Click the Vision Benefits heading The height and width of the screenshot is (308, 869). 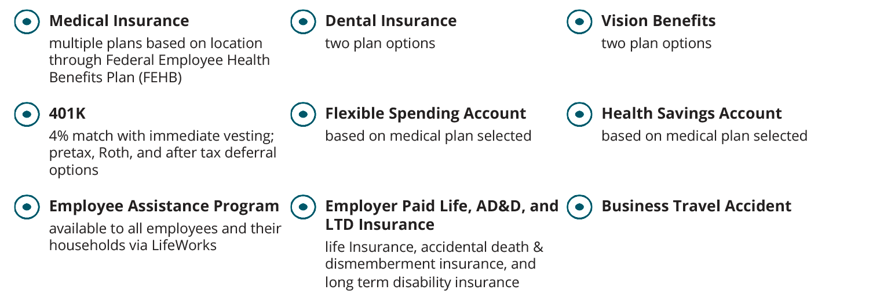tap(658, 21)
